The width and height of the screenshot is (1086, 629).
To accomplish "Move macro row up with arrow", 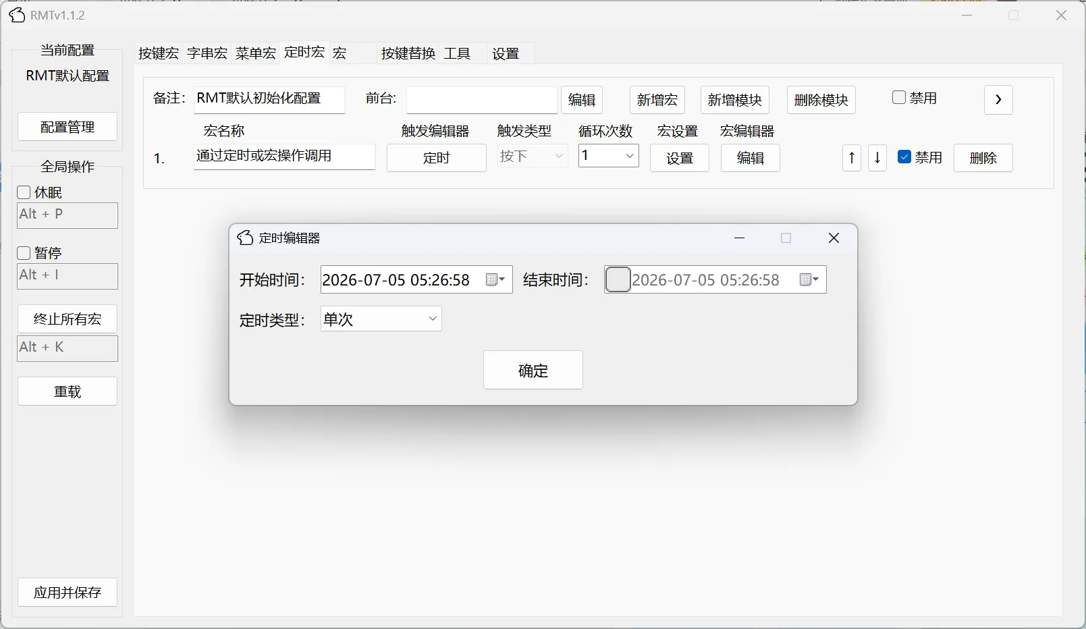I will point(852,158).
